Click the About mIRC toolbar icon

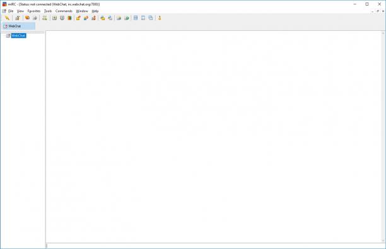pyautogui.click(x=160, y=18)
